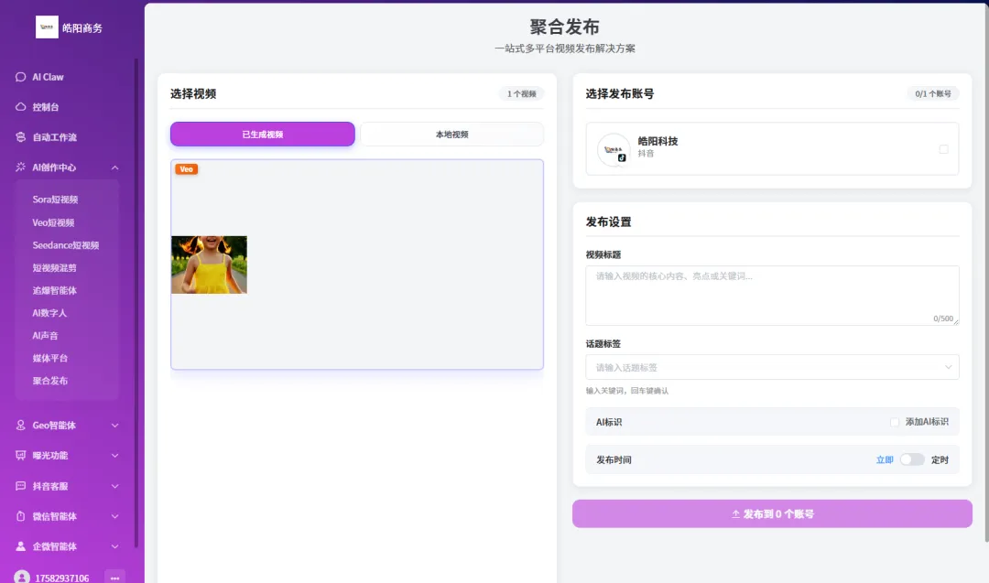Select the 曝光功能 sidebar icon
This screenshot has height=583, width=989.
point(19,455)
